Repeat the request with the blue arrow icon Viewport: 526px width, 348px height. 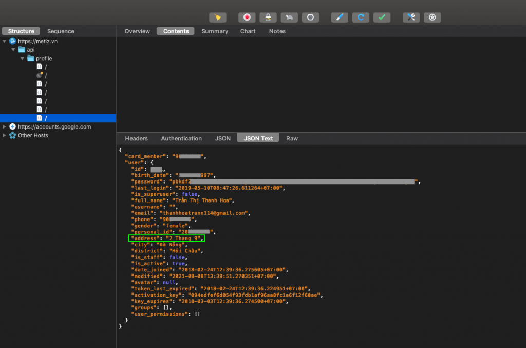click(x=361, y=17)
